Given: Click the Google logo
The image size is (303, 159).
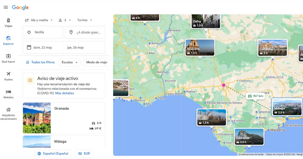Looking at the screenshot, I should point(20,7).
